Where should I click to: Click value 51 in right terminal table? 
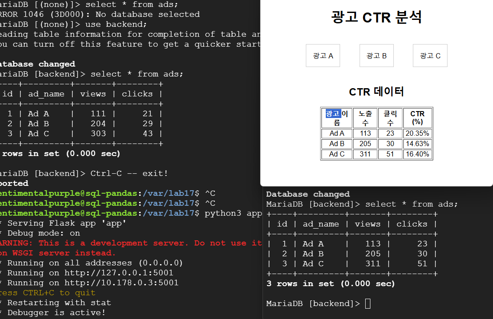[x=422, y=264]
